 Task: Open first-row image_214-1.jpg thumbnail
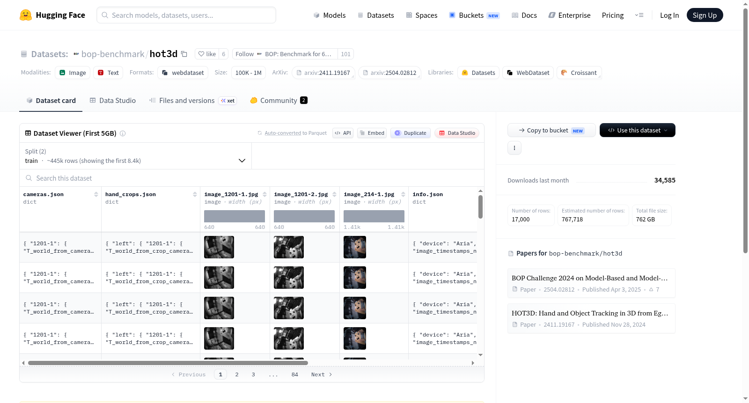(x=355, y=247)
